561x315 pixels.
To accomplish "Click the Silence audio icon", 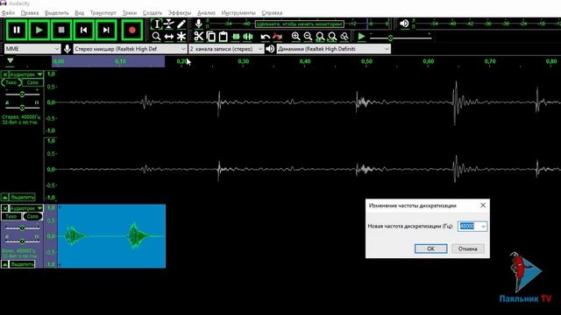I will 248,37.
